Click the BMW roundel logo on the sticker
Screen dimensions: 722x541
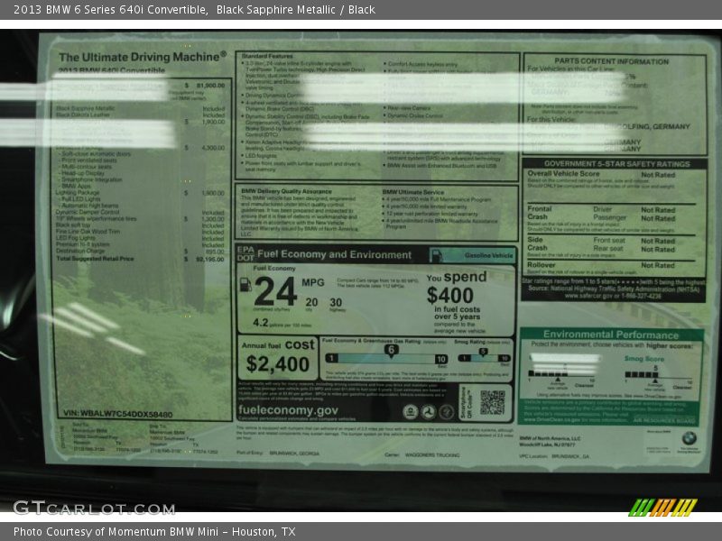(689, 438)
